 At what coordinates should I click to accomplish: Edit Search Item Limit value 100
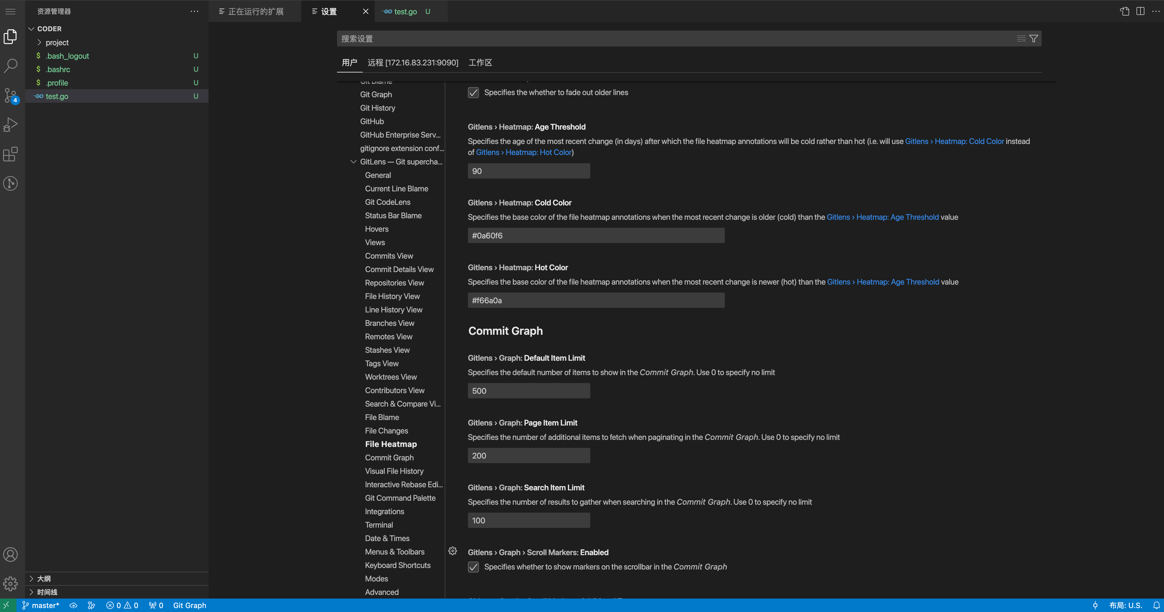[x=529, y=521]
